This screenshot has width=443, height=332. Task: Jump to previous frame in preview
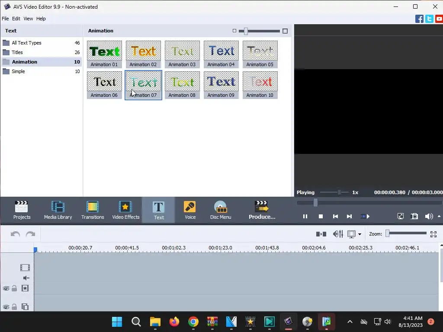tap(335, 217)
